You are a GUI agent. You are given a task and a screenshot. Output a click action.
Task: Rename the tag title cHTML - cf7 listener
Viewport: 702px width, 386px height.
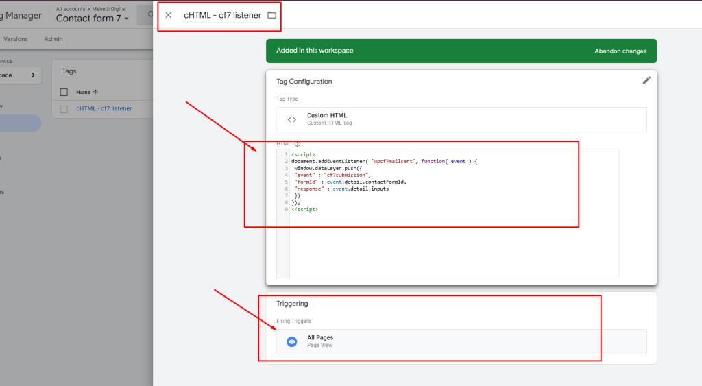pos(223,15)
